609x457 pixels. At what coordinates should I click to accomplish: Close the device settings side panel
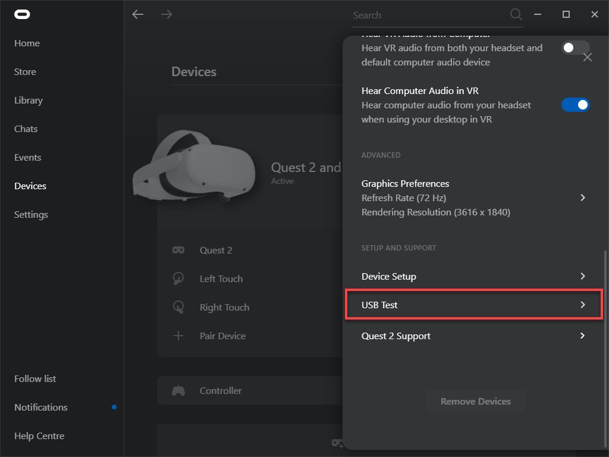[588, 57]
